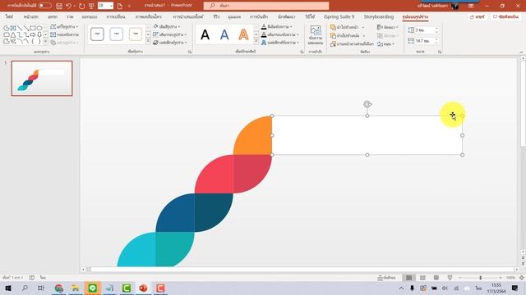Open the Rotate dropdown
This screenshot has height=295, width=526.
385,43
